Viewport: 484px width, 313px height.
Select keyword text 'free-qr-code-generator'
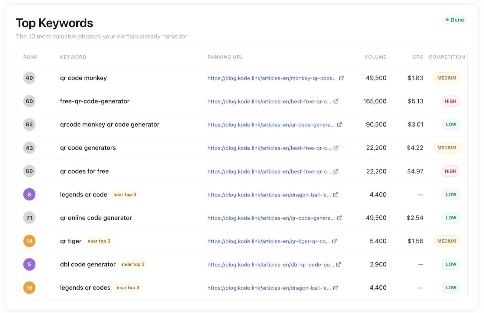[95, 101]
